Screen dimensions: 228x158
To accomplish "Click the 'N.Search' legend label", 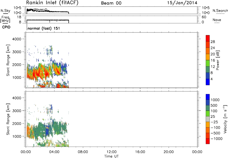I will click(220, 11).
